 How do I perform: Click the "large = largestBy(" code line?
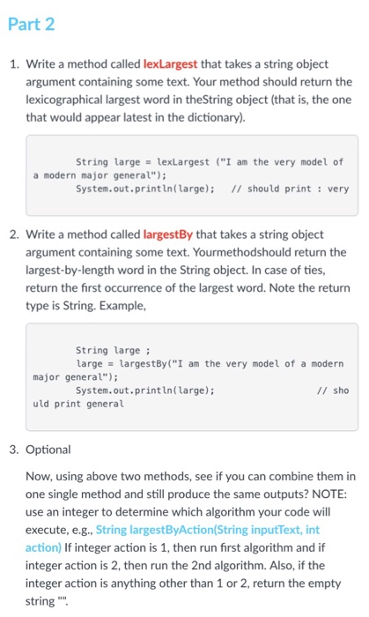tap(210, 363)
